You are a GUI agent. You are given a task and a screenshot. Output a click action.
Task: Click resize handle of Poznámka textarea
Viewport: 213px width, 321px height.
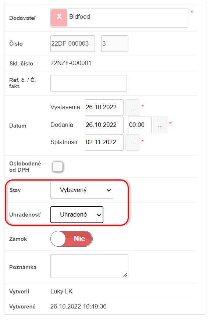(125, 275)
